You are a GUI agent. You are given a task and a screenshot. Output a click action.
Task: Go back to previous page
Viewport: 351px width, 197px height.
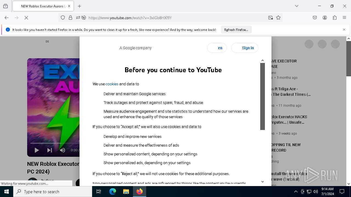pyautogui.click(x=7, y=18)
